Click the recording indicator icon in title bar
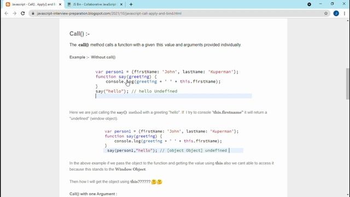 [309, 4]
